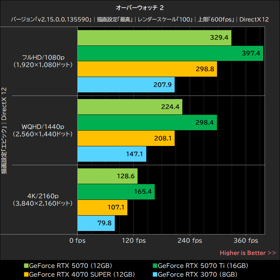Click the light green RTX 5070 legend swatch
This screenshot has width=280, height=280.
(26, 266)
